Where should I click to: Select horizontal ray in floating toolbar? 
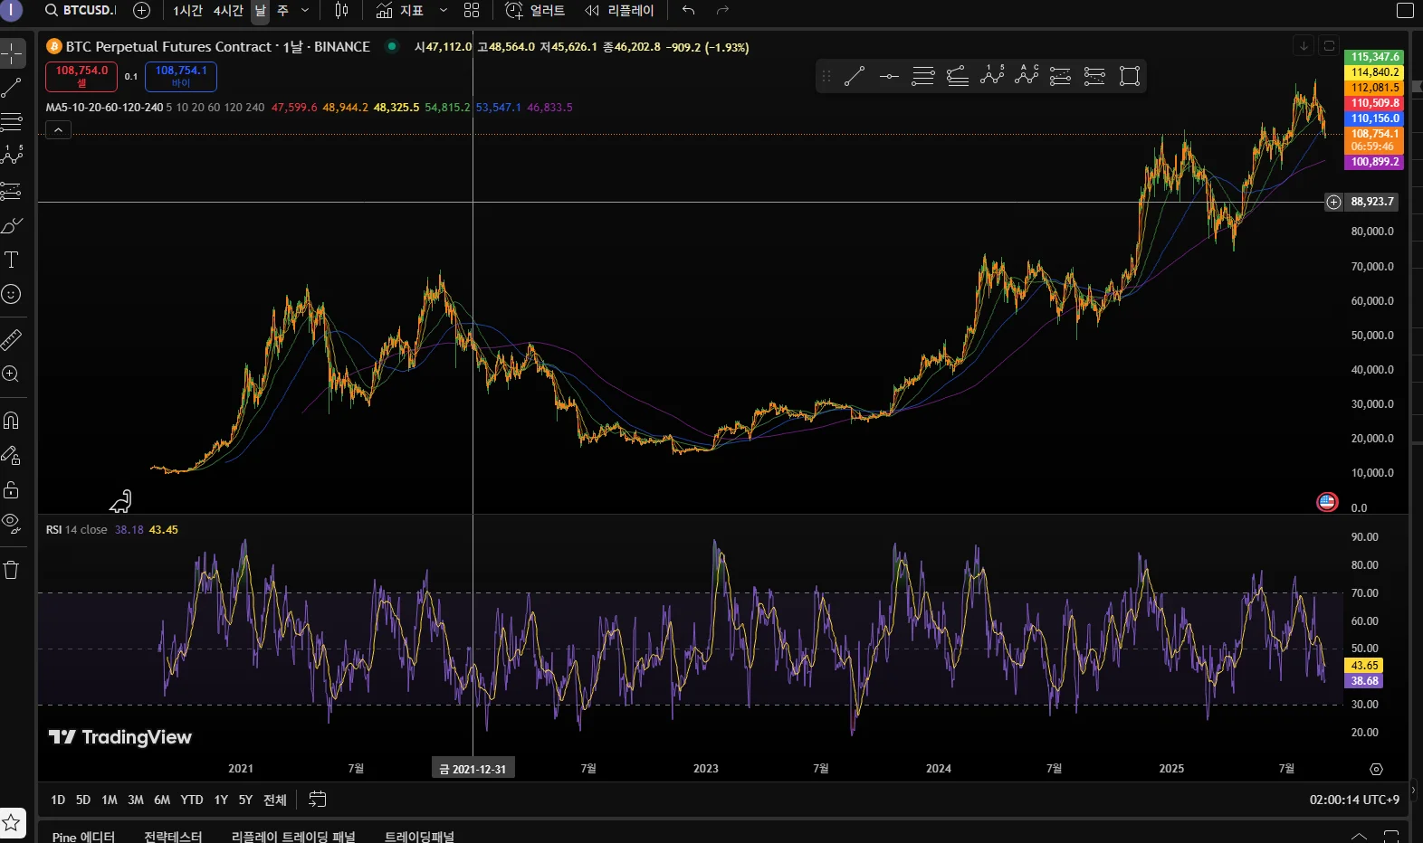888,77
